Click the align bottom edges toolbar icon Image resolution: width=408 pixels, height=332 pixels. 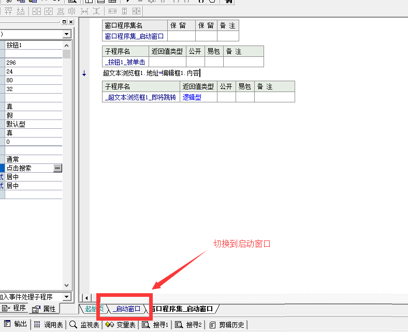(21, 11)
